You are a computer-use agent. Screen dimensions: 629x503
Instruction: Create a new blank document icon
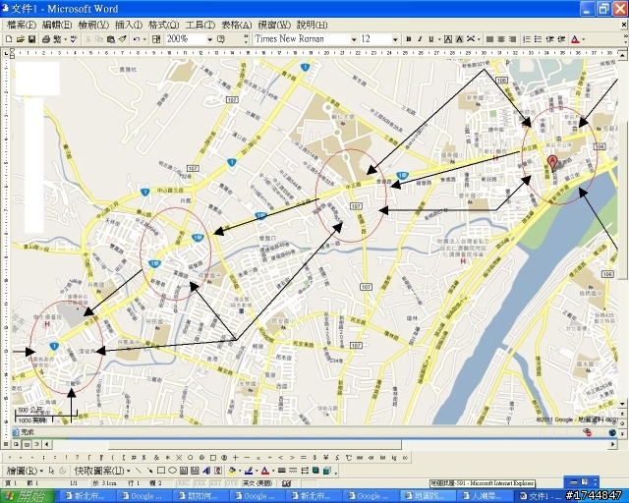(9, 39)
